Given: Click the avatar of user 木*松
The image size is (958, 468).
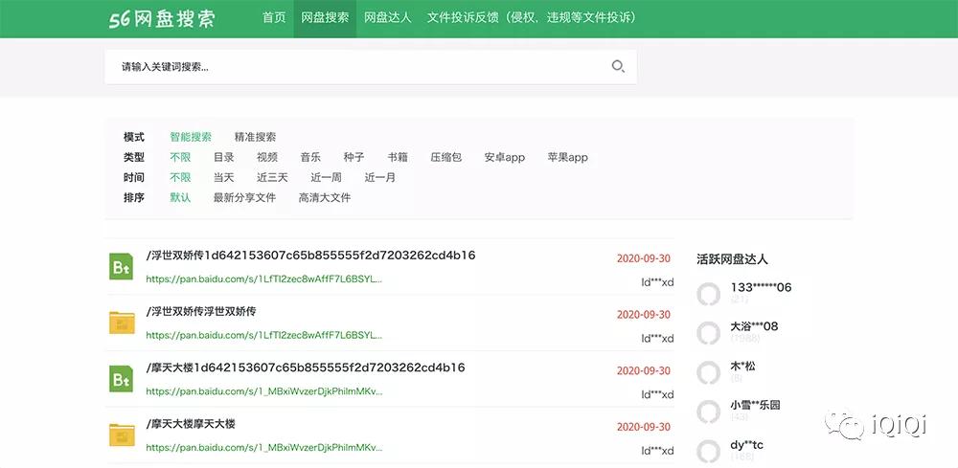Looking at the screenshot, I should pyautogui.click(x=709, y=373).
